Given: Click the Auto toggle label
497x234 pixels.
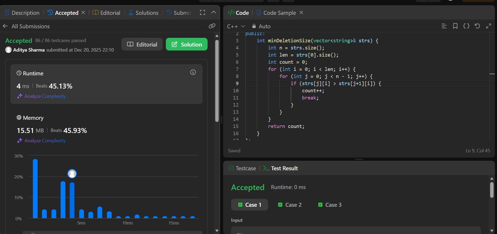Looking at the screenshot, I should (x=264, y=26).
